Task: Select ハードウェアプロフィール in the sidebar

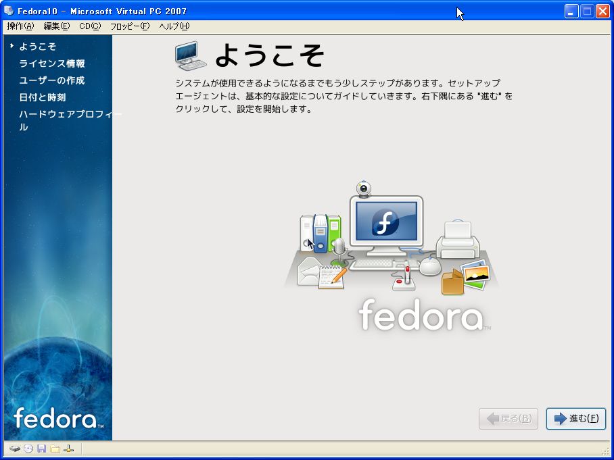Action: (70, 120)
